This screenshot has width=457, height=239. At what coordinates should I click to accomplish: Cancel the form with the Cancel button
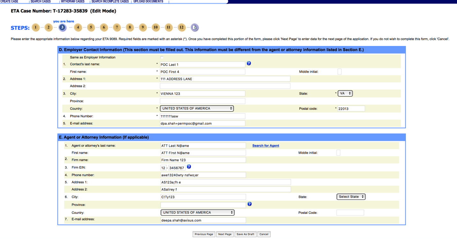coord(264,234)
